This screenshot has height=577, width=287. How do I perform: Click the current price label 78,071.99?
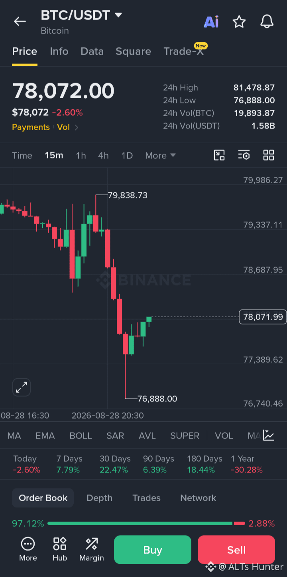click(263, 317)
